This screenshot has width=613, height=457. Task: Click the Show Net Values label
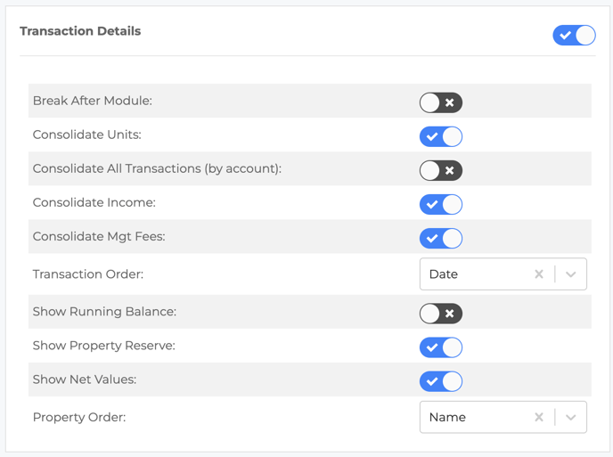point(85,379)
